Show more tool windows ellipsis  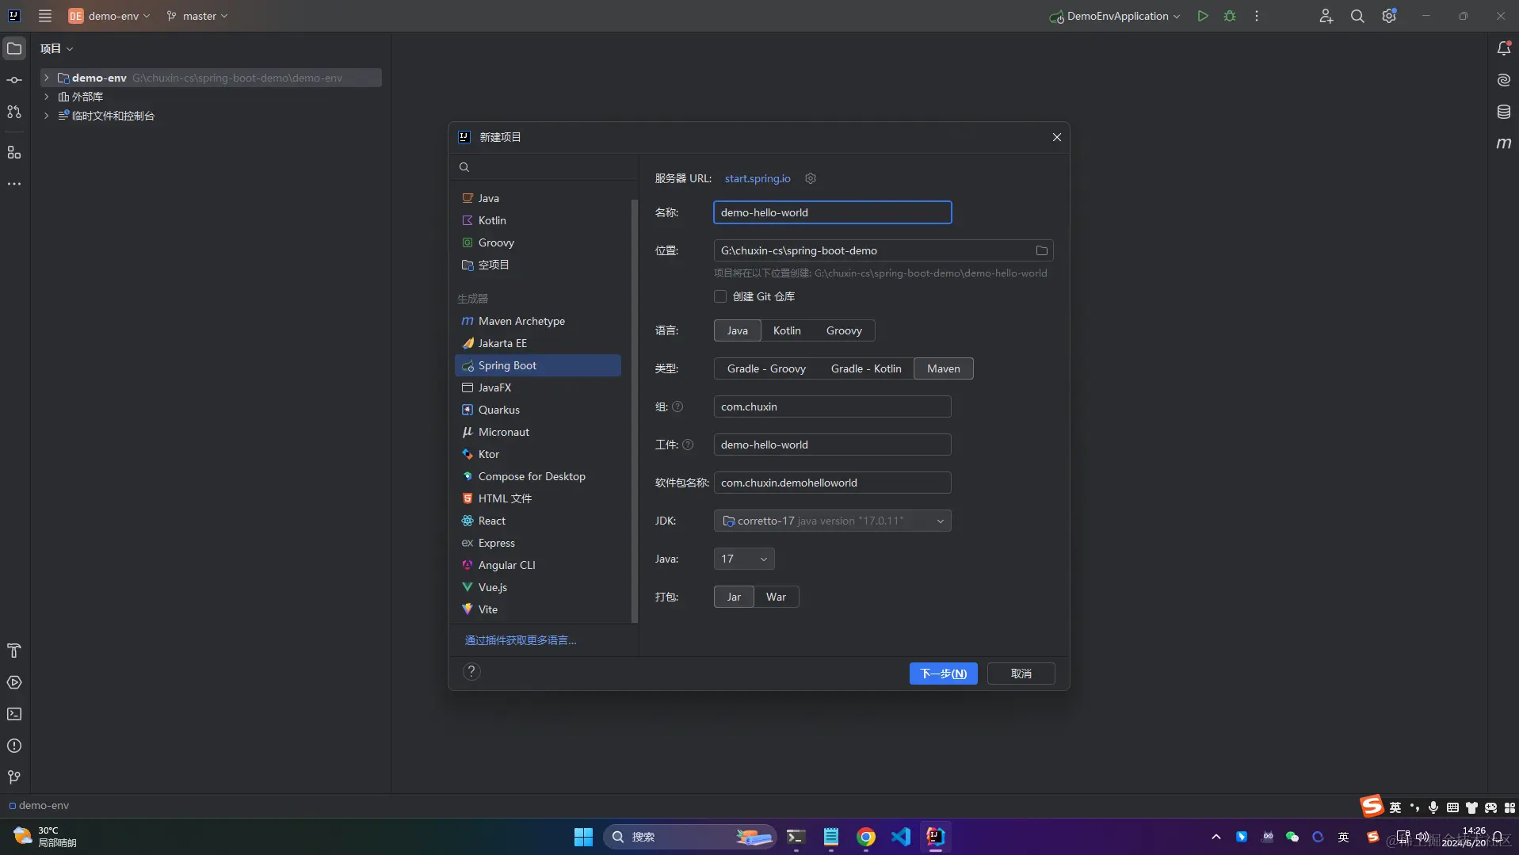(x=14, y=184)
